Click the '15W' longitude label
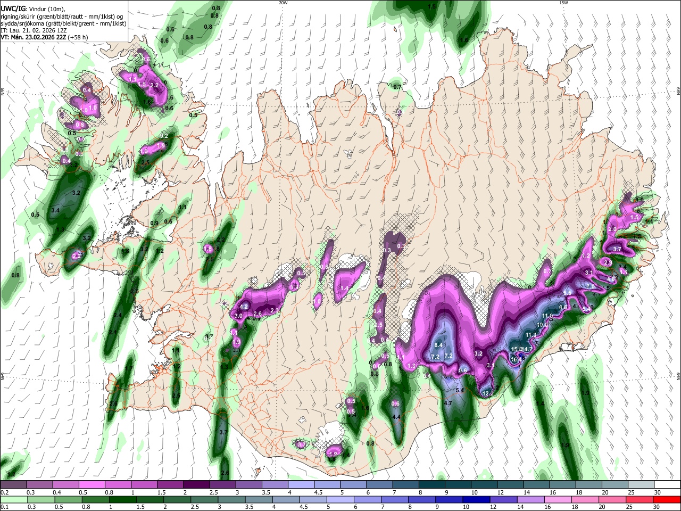Screen dimensions: 681x511 tap(563, 3)
